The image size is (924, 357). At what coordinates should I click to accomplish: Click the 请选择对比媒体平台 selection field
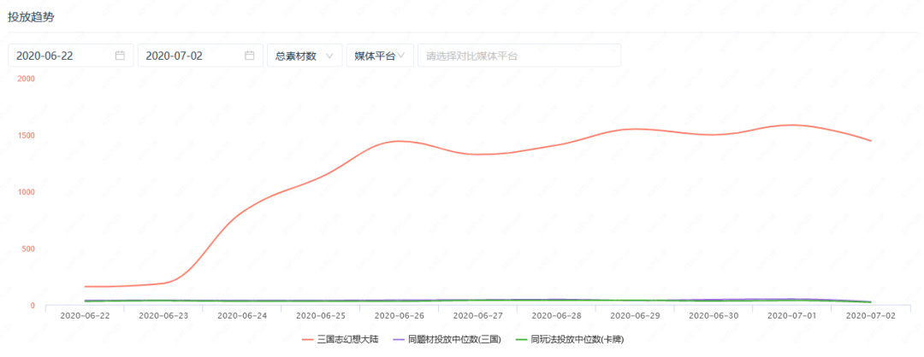tap(519, 56)
